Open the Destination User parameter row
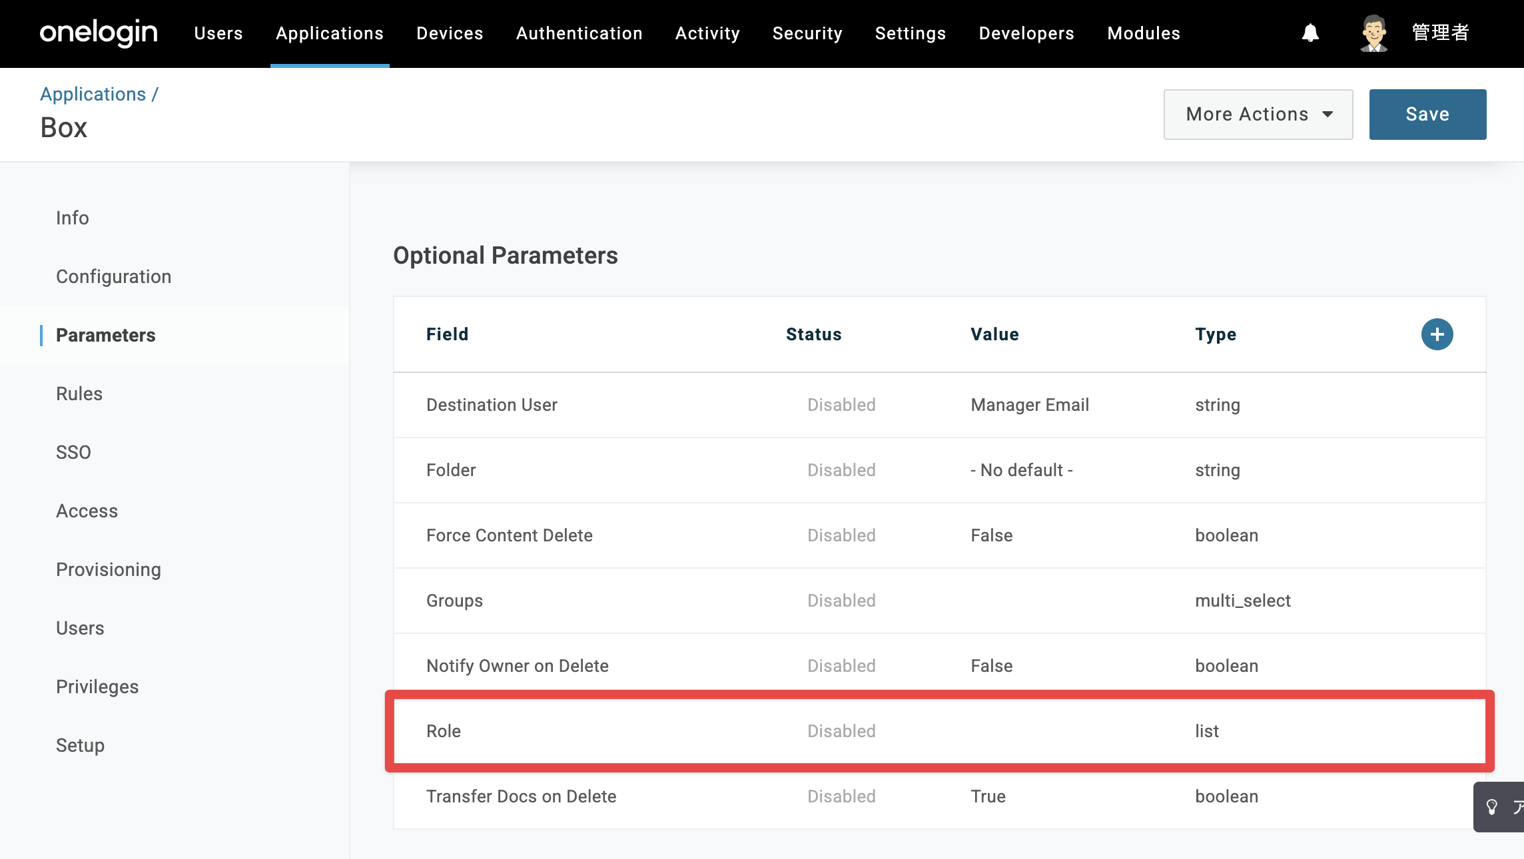1524x859 pixels. (939, 405)
